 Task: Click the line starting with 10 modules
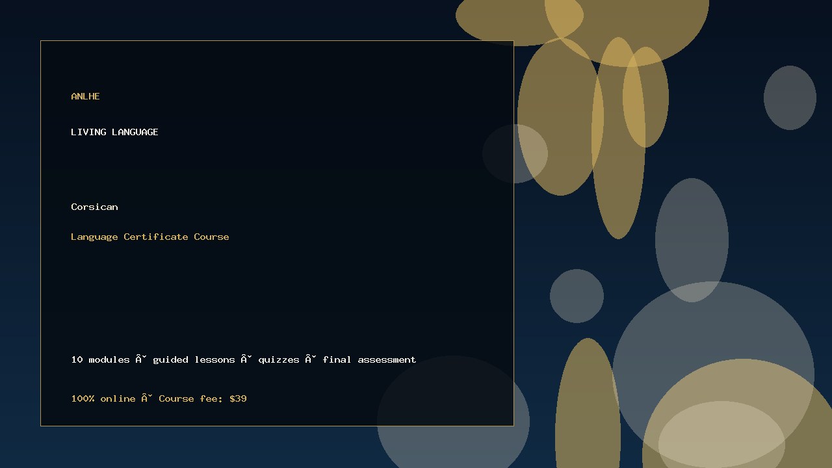(244, 359)
